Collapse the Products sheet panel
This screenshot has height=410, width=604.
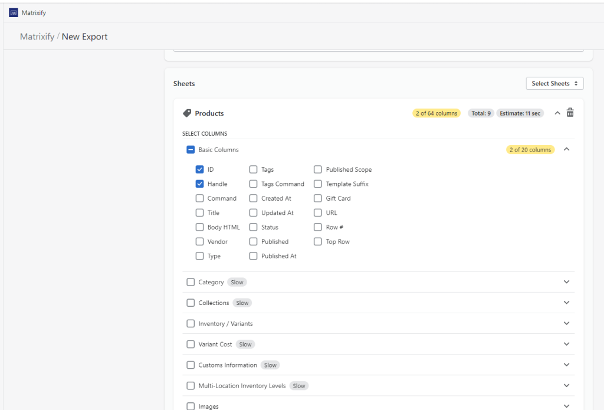[557, 113]
